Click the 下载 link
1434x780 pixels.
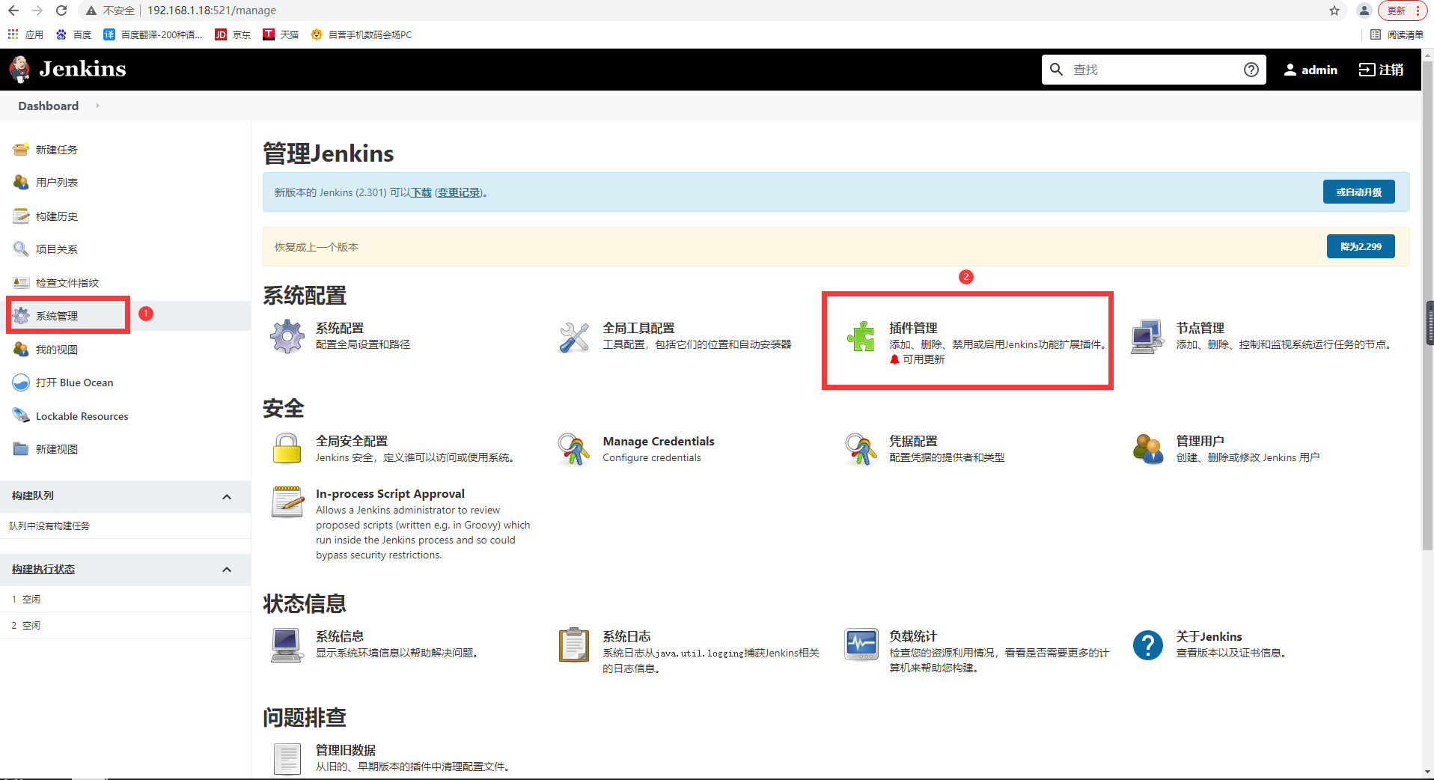[x=421, y=192]
